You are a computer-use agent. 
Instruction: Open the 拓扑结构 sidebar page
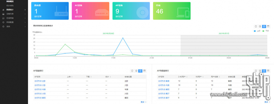click(x=10, y=6)
